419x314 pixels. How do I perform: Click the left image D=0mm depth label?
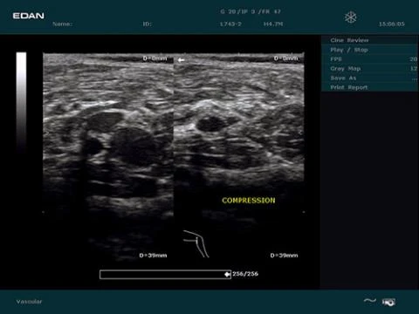tap(155, 58)
